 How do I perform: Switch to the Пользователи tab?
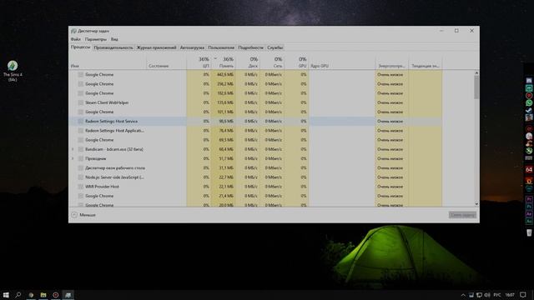tap(221, 47)
